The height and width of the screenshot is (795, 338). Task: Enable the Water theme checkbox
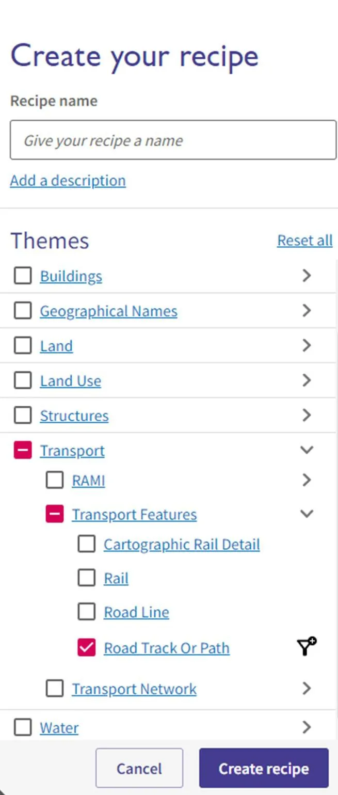(x=23, y=727)
